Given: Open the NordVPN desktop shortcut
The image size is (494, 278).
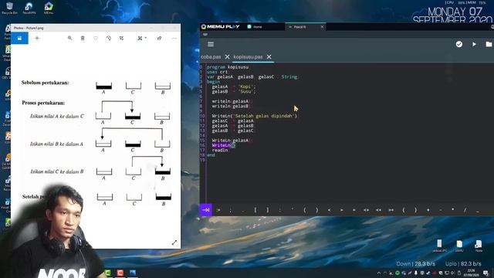Looking at the screenshot, I should pyautogui.click(x=29, y=8).
